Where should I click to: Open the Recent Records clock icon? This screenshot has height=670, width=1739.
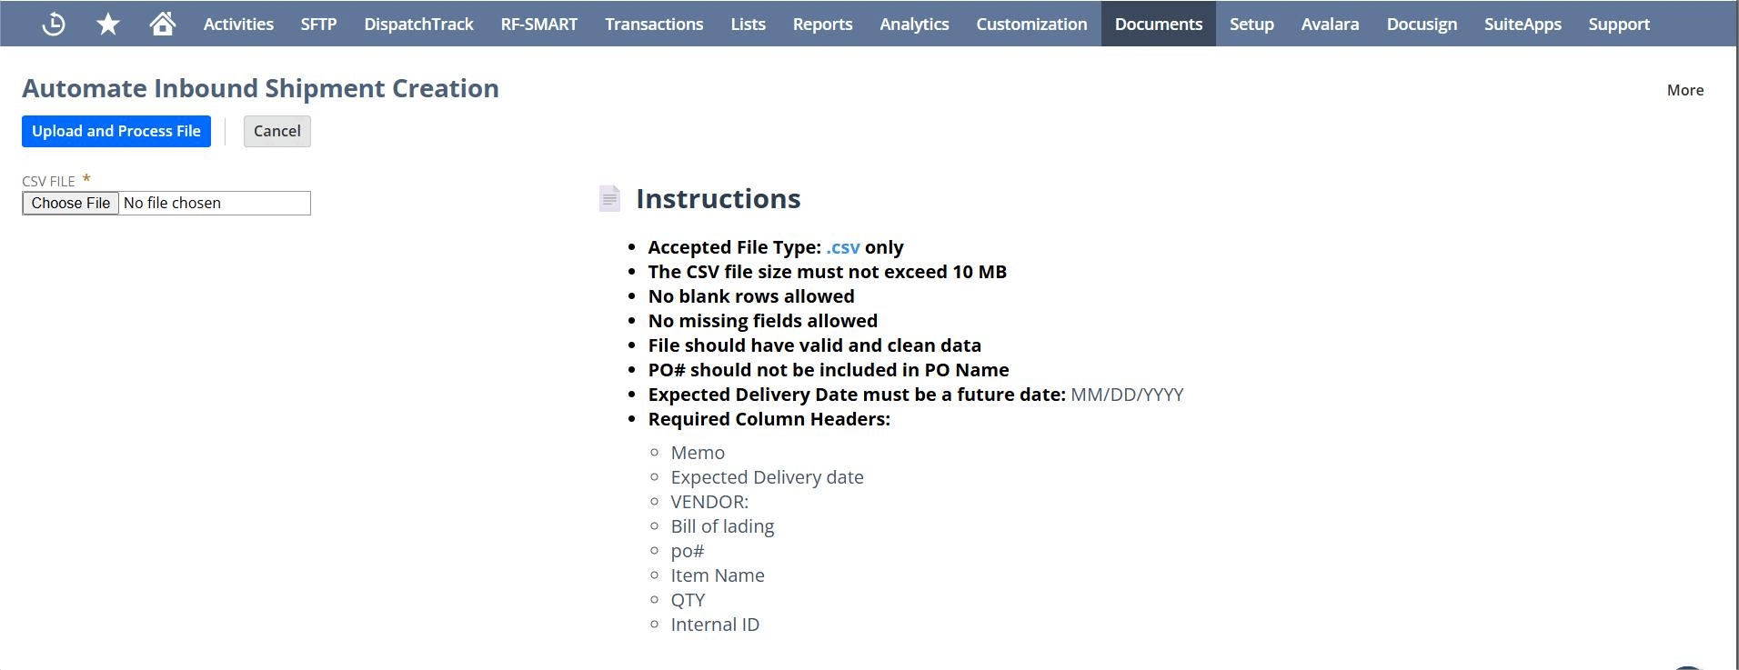tap(54, 24)
